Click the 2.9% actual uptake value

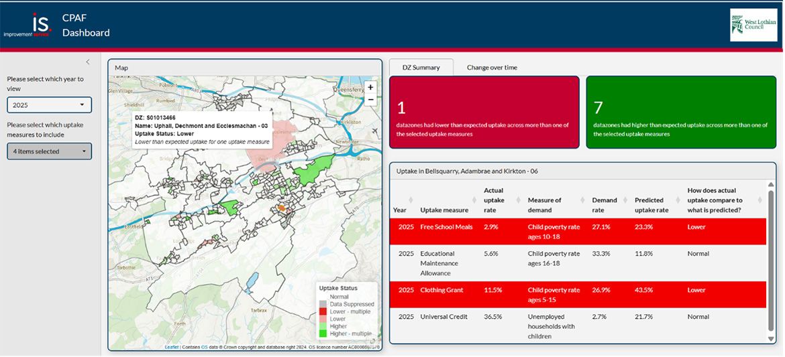pyautogui.click(x=491, y=227)
